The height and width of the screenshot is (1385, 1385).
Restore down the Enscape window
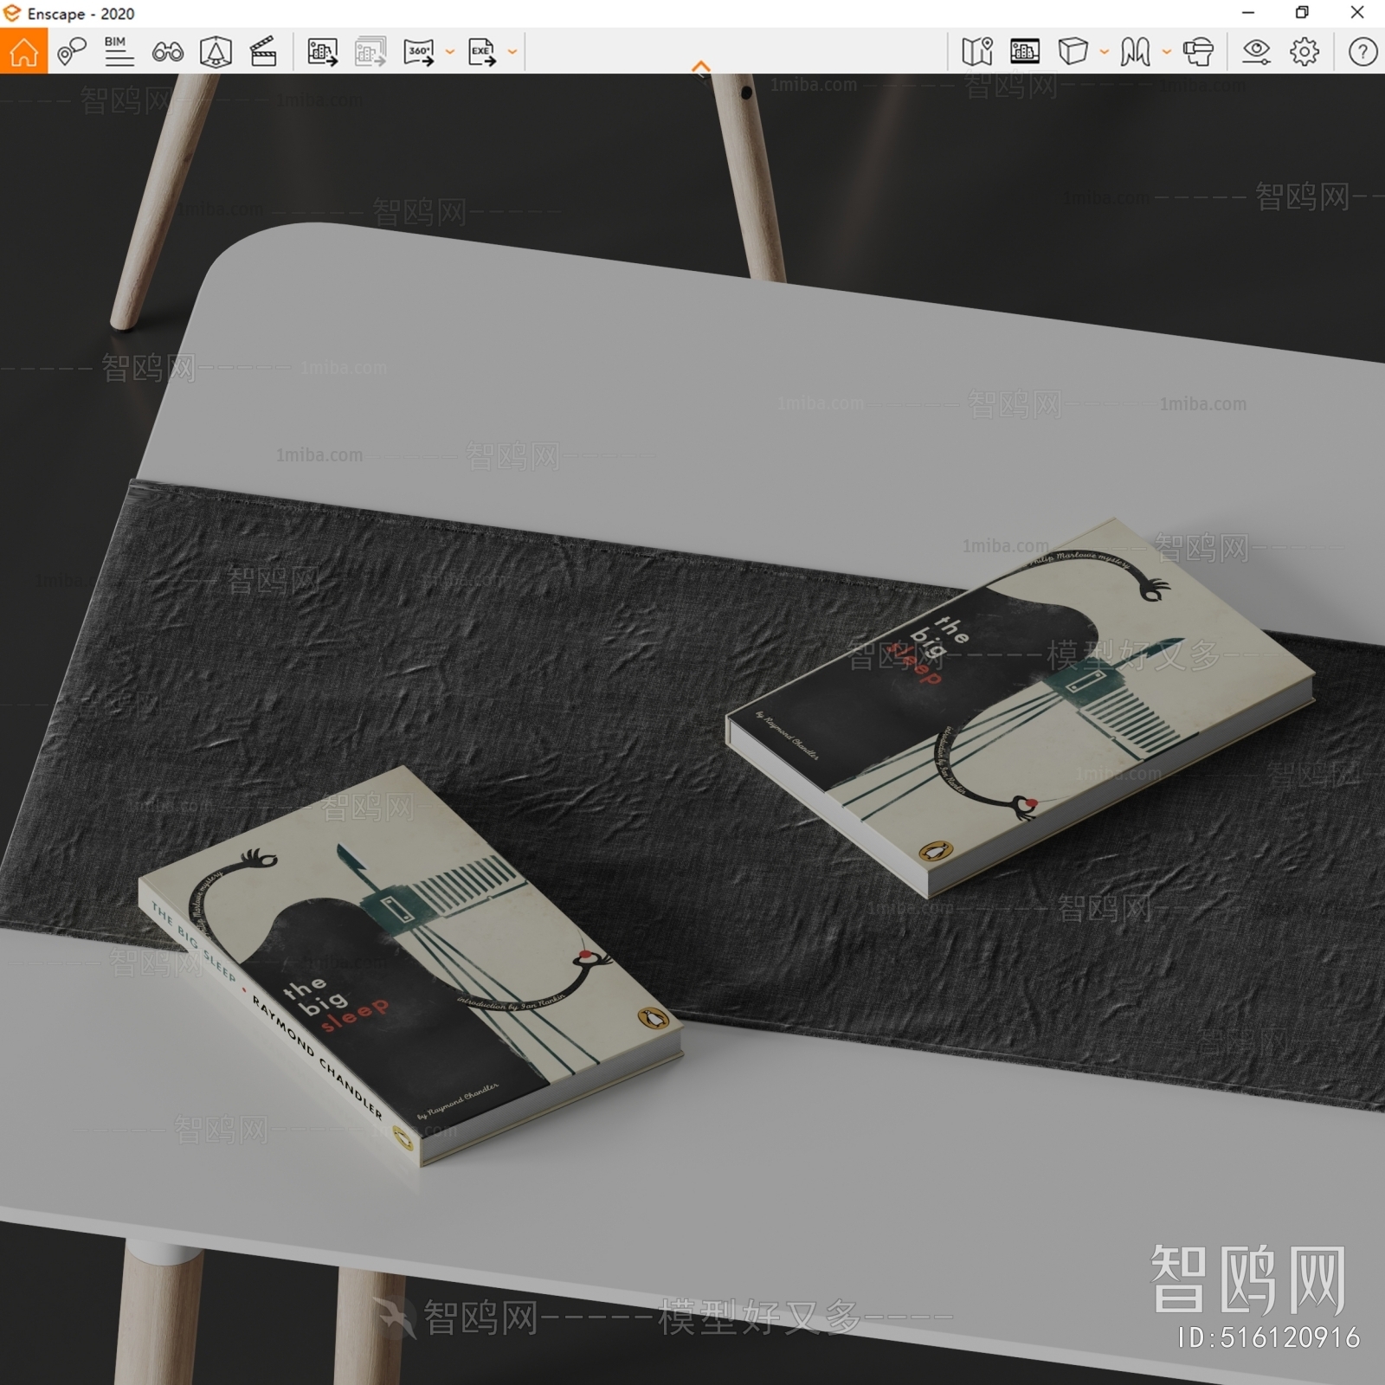(1302, 13)
